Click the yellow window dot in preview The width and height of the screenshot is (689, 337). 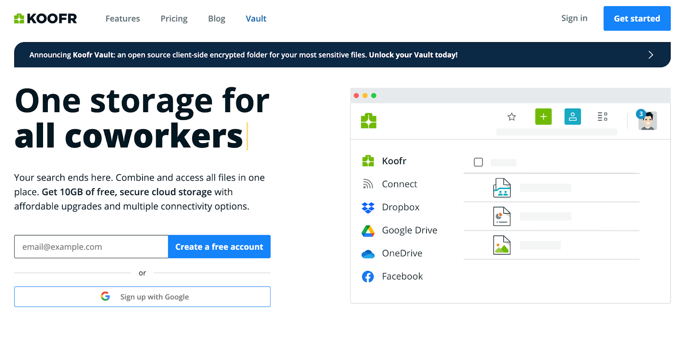[365, 95]
